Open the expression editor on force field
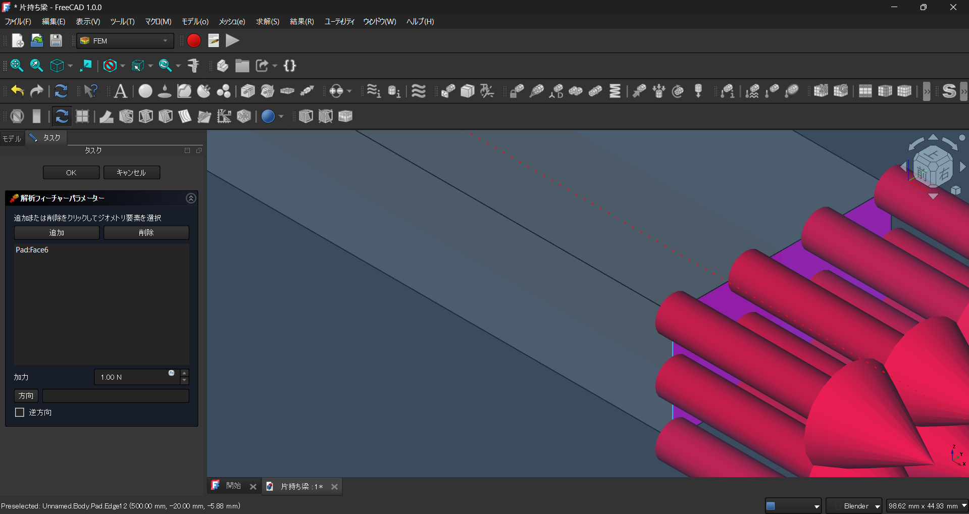 coord(172,373)
